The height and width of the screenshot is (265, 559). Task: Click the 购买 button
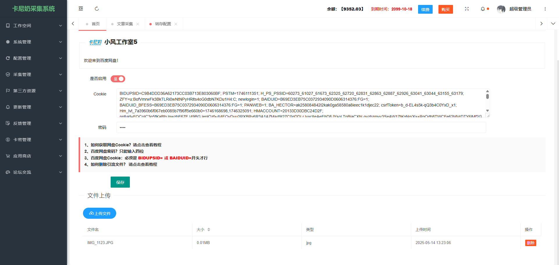point(446,9)
